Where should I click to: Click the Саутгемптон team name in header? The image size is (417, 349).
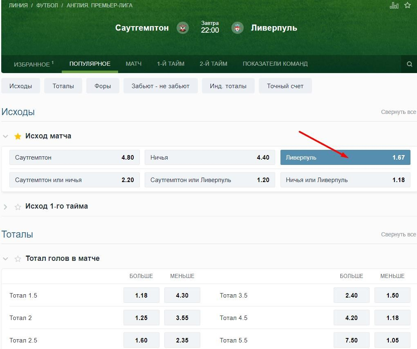pos(142,28)
